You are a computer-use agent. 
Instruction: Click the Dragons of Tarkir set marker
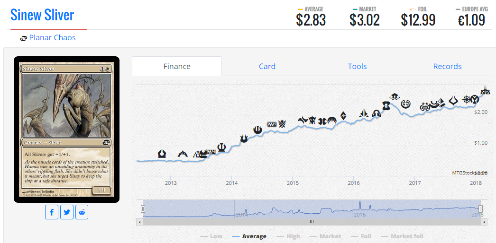click(312, 120)
